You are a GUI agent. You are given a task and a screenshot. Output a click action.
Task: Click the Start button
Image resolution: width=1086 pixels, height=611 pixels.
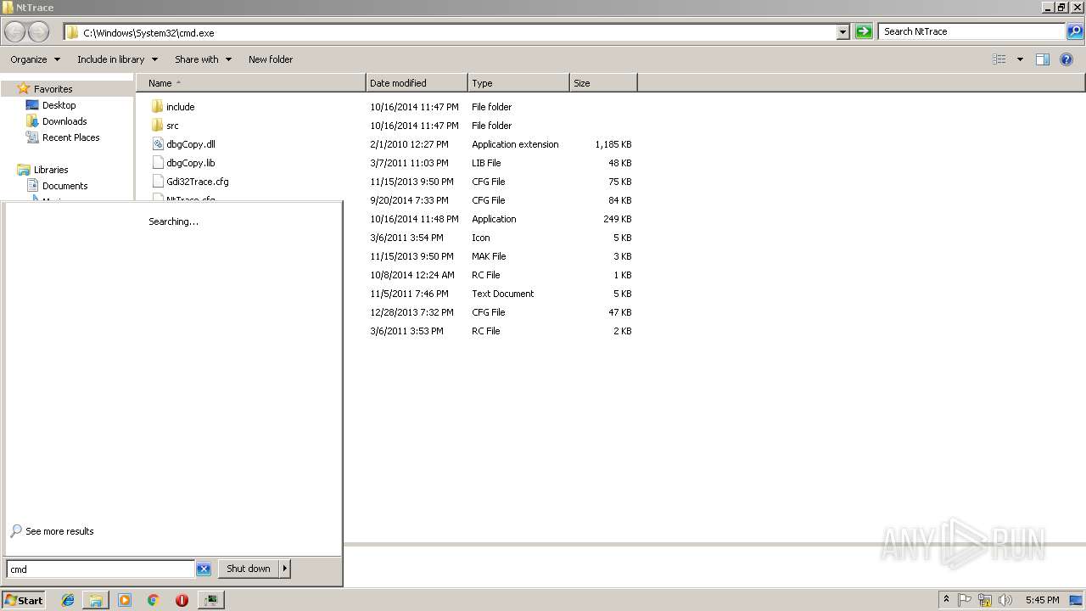pyautogui.click(x=24, y=600)
